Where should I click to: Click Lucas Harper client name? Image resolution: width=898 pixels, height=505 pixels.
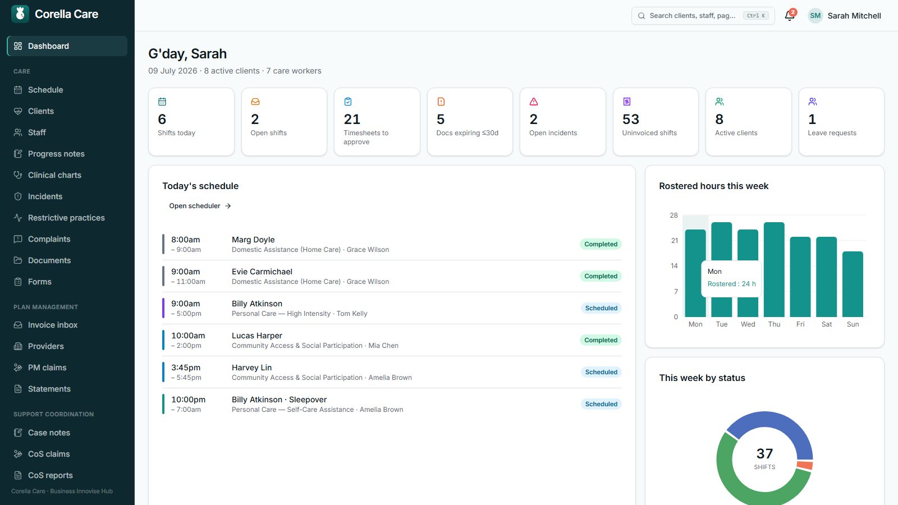(257, 336)
